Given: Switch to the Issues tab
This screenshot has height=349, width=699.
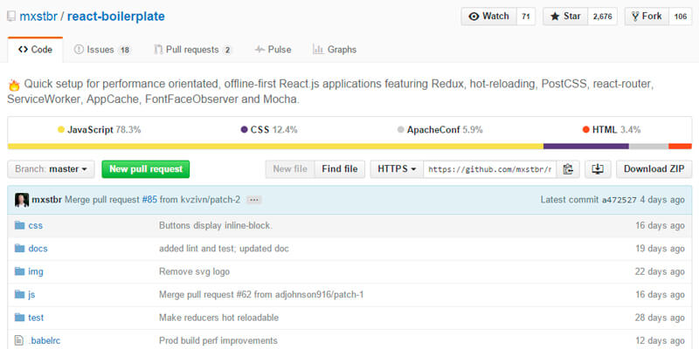Looking at the screenshot, I should pos(103,50).
